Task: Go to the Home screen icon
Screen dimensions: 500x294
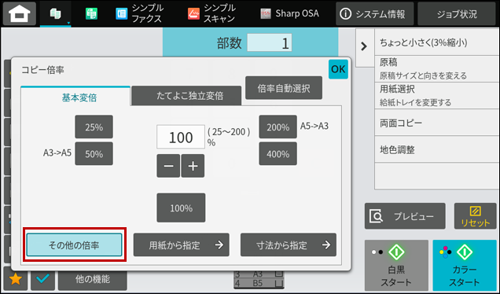Action: click(x=20, y=13)
